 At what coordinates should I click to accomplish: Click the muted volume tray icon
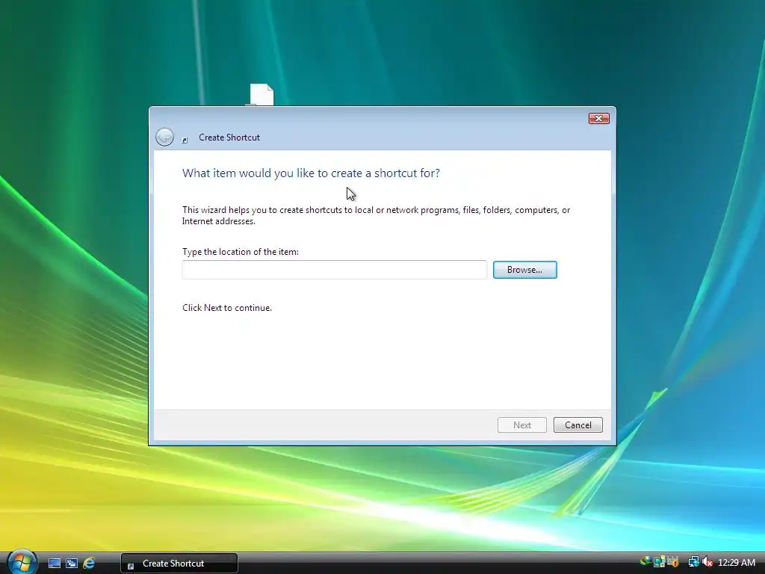point(707,562)
